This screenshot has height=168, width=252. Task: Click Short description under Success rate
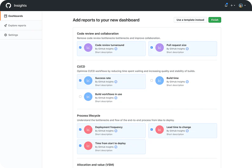coord(104,85)
